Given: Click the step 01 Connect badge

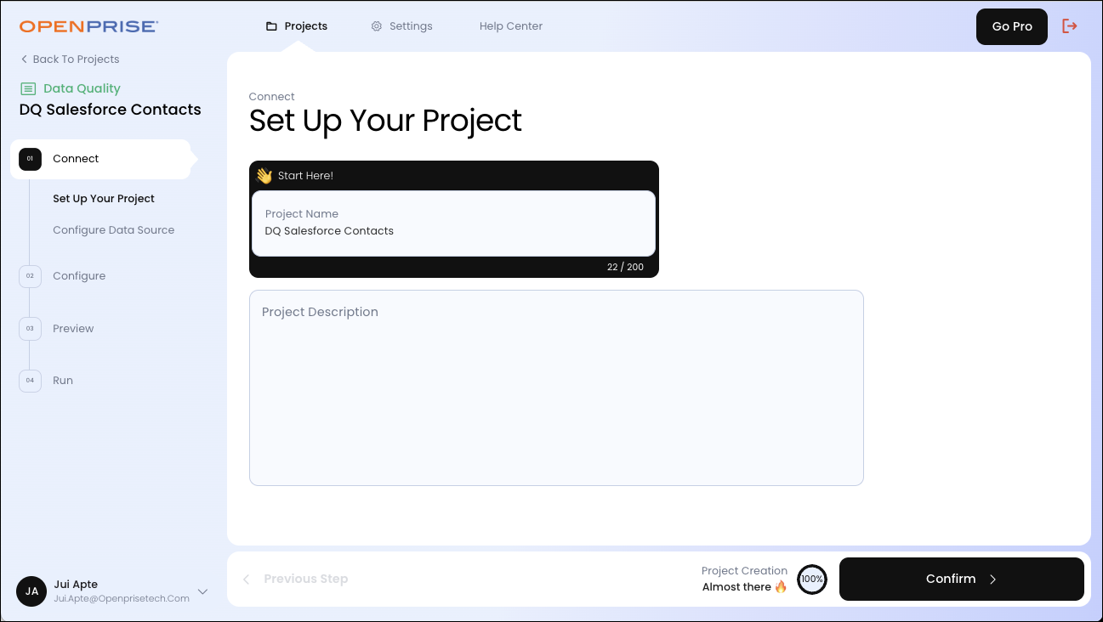Looking at the screenshot, I should click(x=30, y=159).
